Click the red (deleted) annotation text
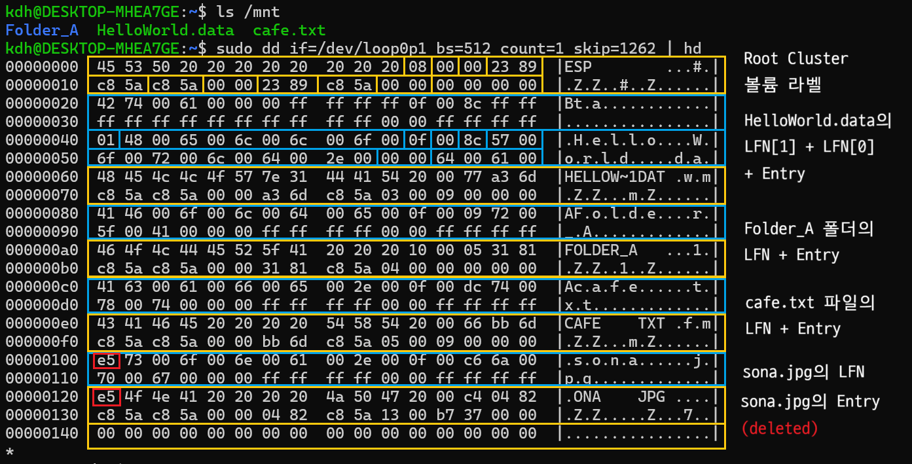The width and height of the screenshot is (912, 464). click(778, 428)
